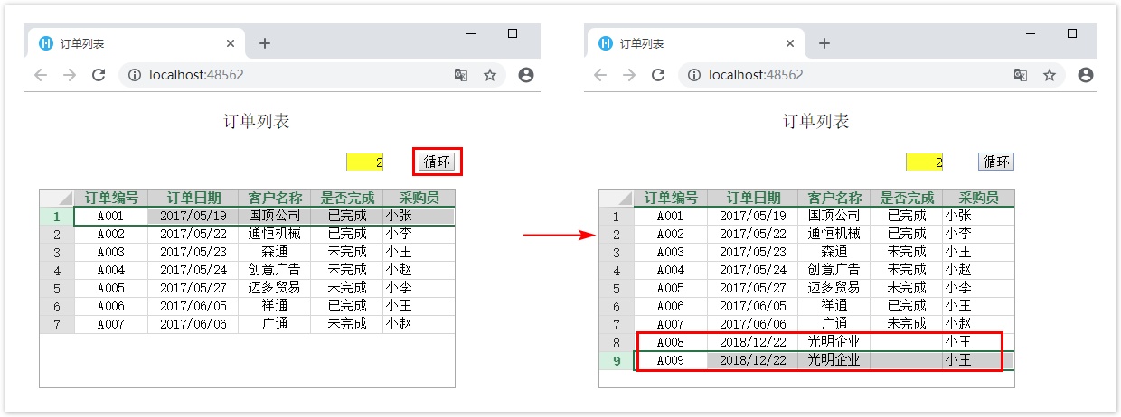Click cell A009 in right table
Screen dimensions: 1121x417
point(671,360)
